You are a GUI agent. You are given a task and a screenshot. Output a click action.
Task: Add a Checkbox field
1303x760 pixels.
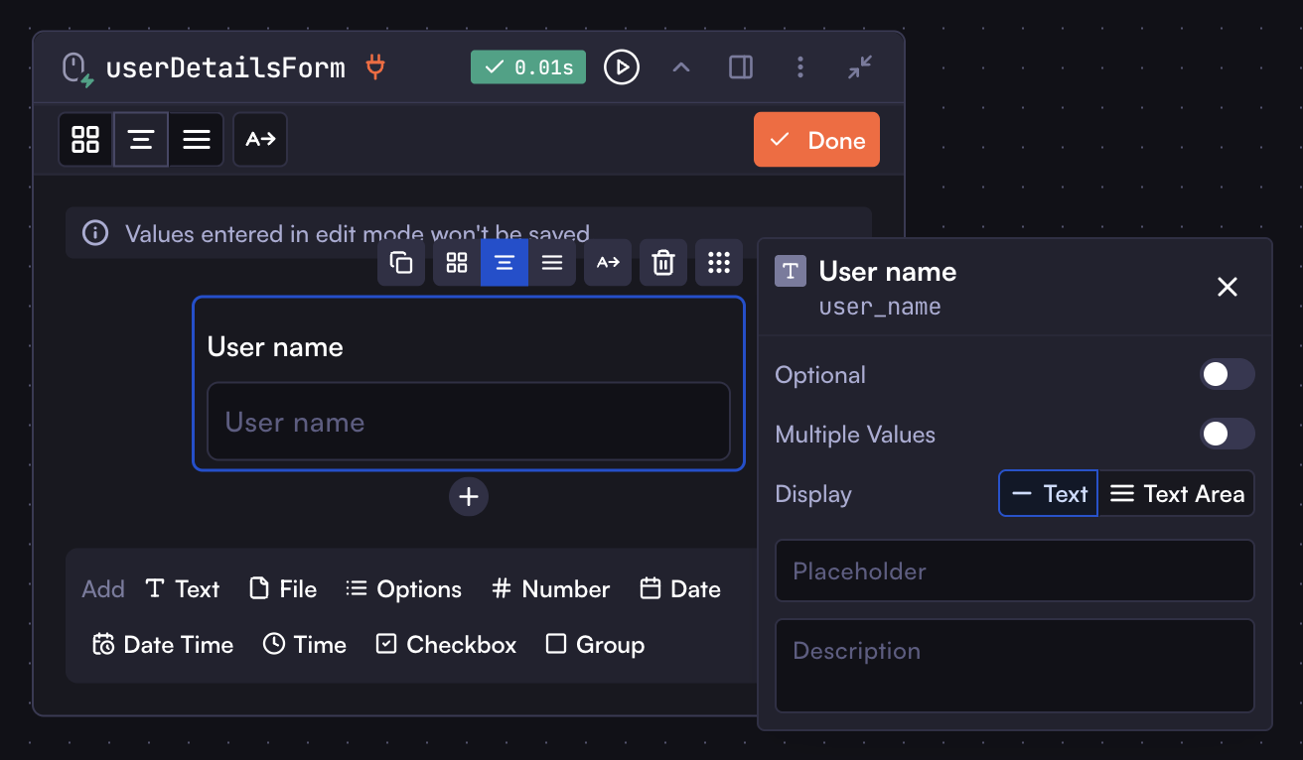(447, 645)
